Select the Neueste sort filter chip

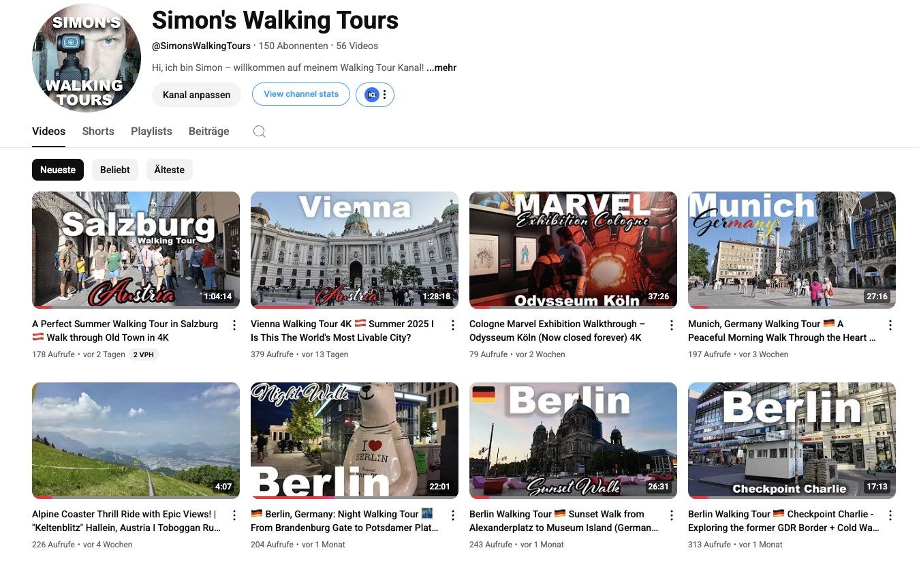coord(58,170)
